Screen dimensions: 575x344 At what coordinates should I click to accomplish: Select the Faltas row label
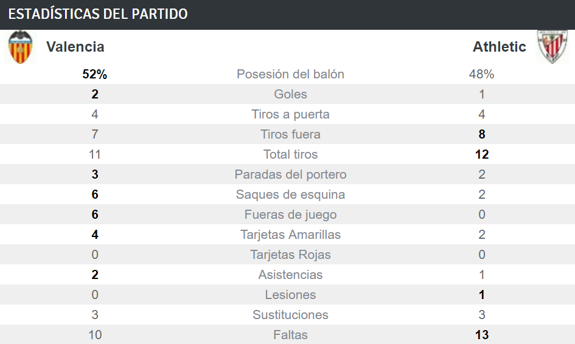click(290, 335)
